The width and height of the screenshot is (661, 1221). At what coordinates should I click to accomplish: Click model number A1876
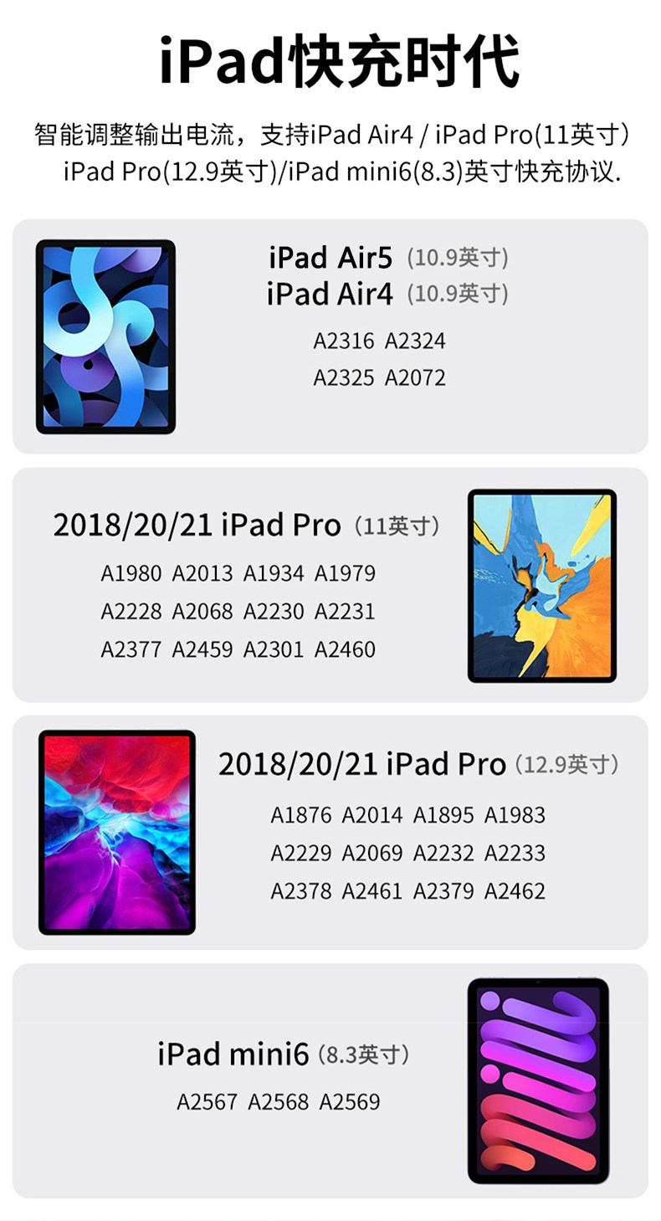pos(301,814)
